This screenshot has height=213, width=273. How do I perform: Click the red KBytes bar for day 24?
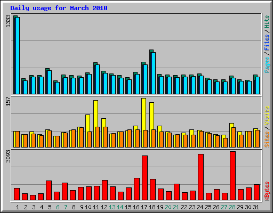tap(200, 177)
